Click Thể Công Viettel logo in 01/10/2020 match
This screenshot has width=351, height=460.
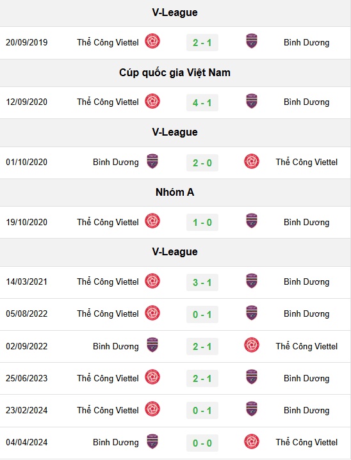[252, 161]
